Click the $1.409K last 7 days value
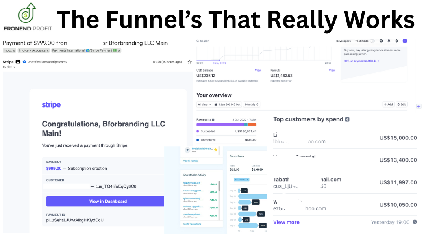426x234 pixels. (257, 169)
